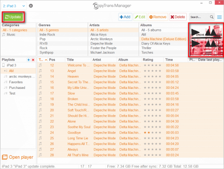
Task: Select the track All That's Mine
Action: coord(78,155)
